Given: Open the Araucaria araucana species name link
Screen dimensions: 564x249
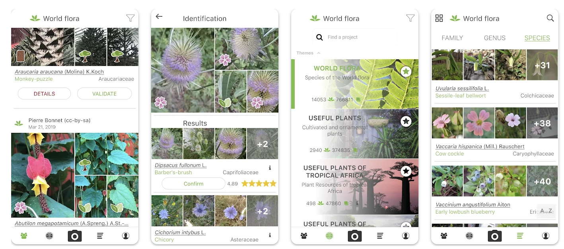Looking at the screenshot, I should pyautogui.click(x=59, y=72).
